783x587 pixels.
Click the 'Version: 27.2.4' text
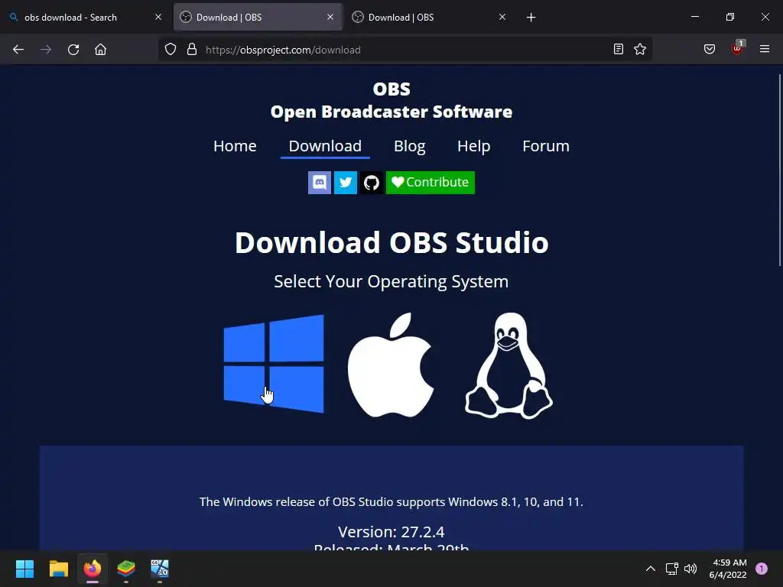click(391, 532)
